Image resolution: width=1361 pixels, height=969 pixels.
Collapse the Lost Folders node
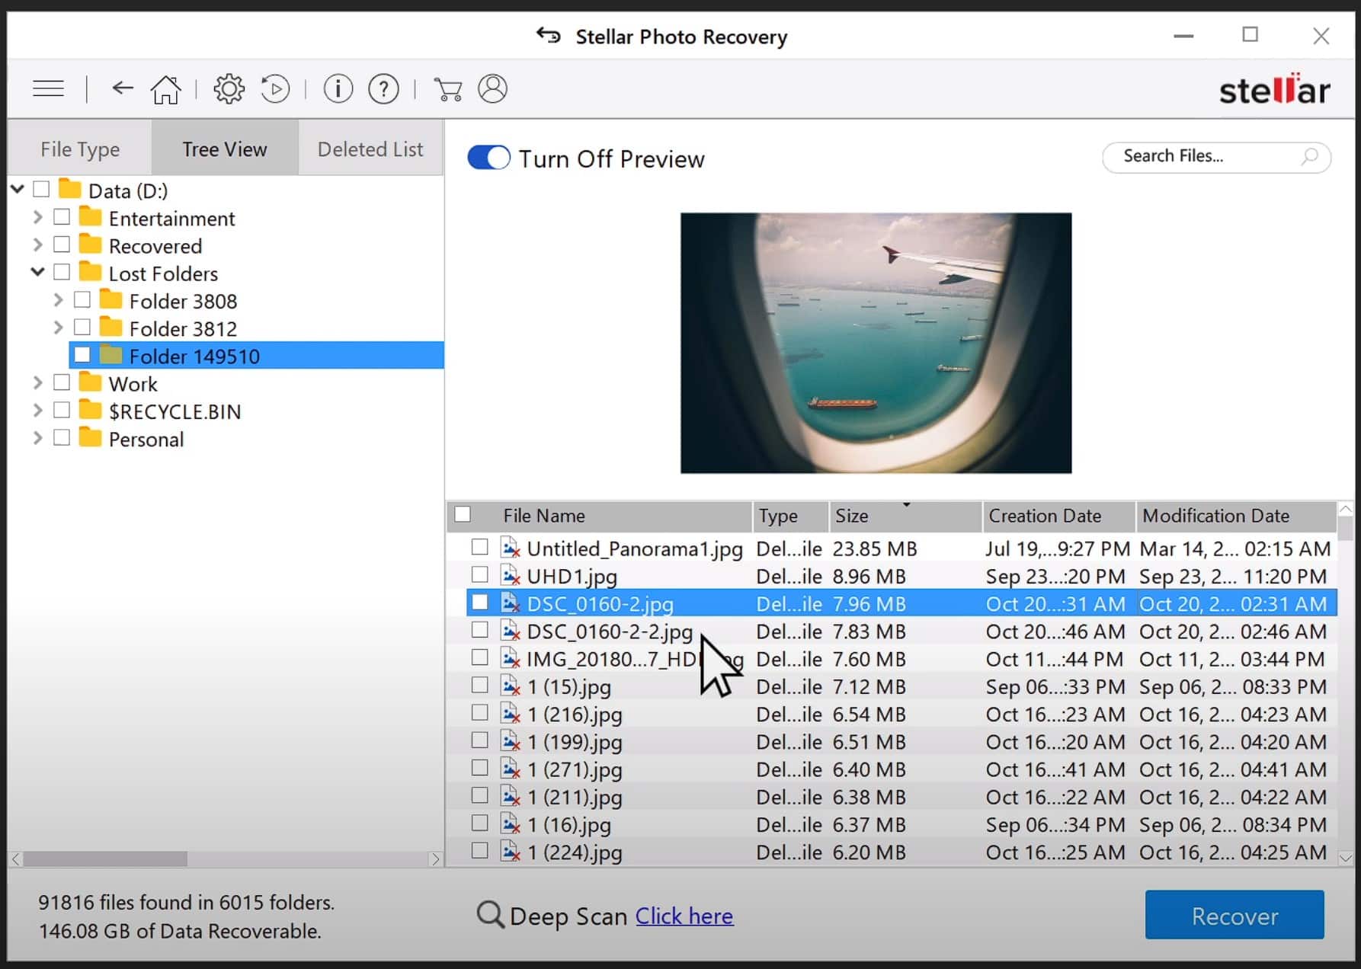coord(37,272)
